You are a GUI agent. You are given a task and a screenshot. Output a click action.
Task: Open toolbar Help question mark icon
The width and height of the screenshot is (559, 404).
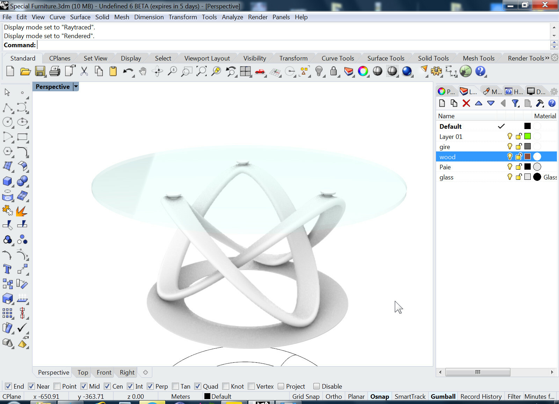pos(480,71)
